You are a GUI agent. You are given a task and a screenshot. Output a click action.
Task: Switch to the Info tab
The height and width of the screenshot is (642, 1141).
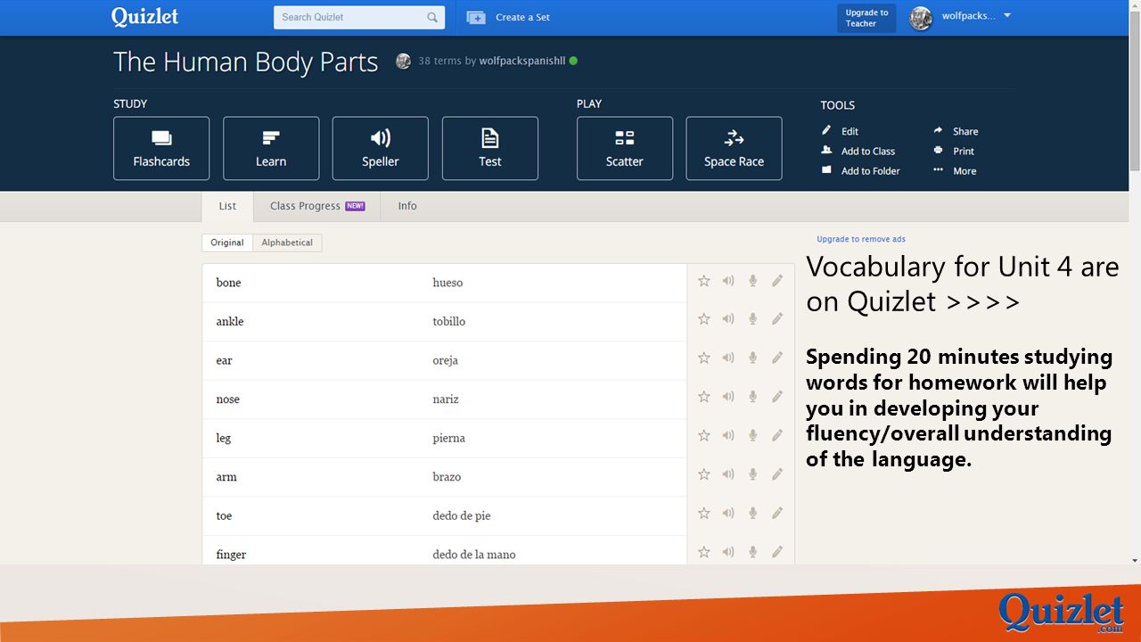pos(407,206)
